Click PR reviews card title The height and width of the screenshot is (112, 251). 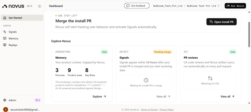[191, 58]
